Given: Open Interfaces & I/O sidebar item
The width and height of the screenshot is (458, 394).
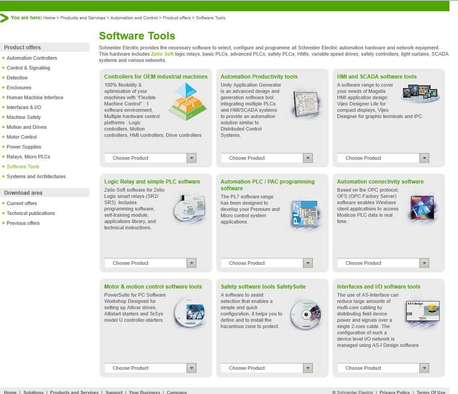Looking at the screenshot, I should coord(24,108).
